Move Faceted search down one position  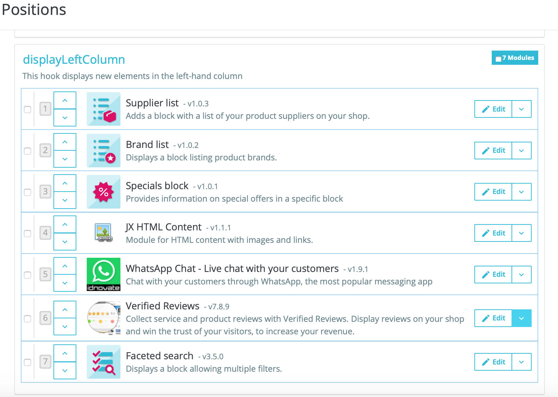click(65, 371)
